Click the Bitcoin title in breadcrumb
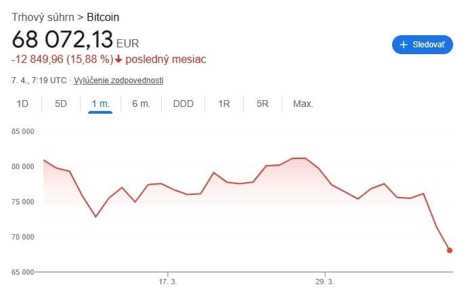Viewport: 470px width, 291px height. coord(108,16)
